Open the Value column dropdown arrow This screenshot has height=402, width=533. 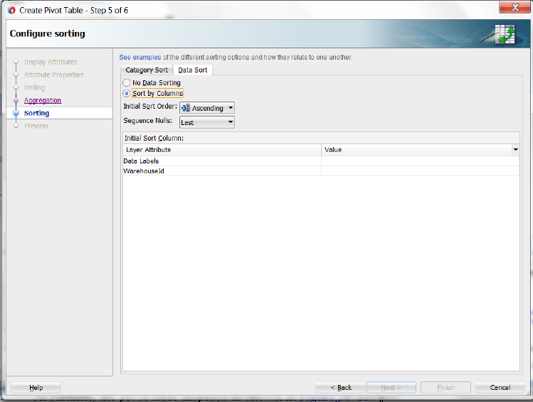tap(516, 150)
